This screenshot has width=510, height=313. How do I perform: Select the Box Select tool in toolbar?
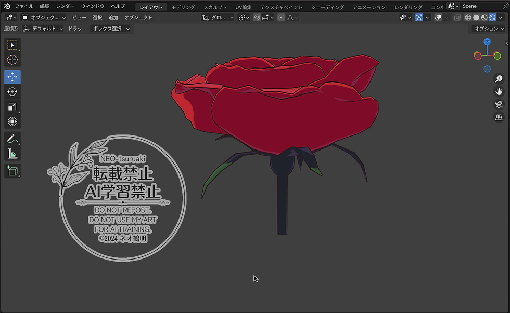[x=12, y=45]
